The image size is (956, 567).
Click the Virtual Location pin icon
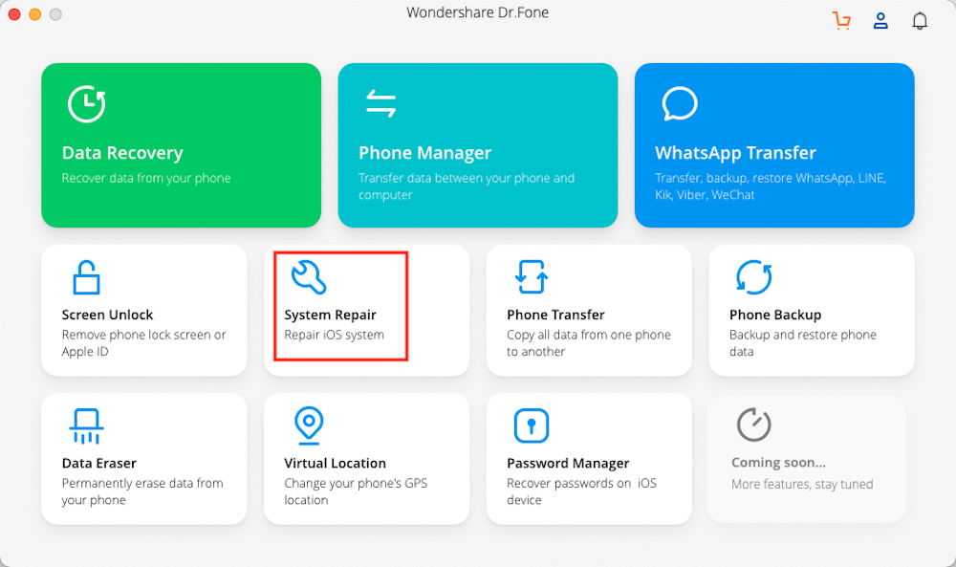tap(309, 425)
